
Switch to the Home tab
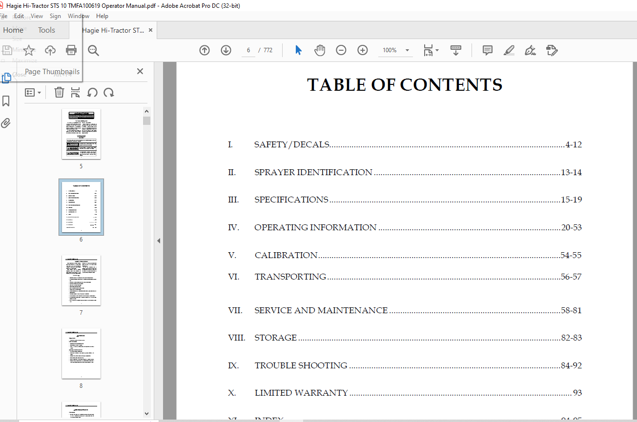(x=13, y=30)
